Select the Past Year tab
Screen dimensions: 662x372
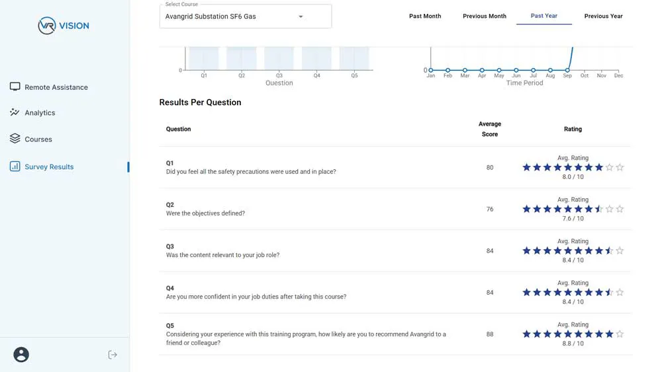(544, 16)
